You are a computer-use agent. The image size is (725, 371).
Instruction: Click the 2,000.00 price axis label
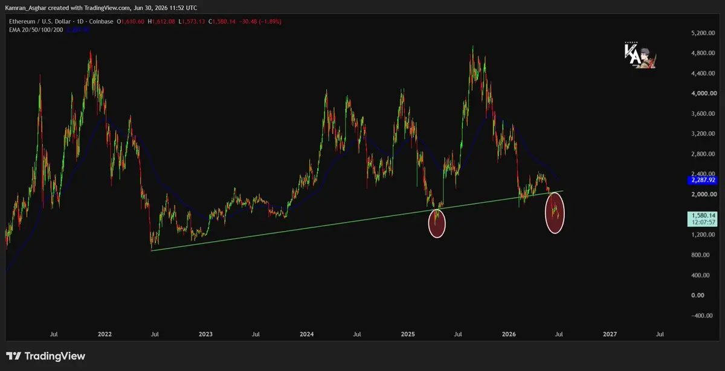(x=704, y=195)
